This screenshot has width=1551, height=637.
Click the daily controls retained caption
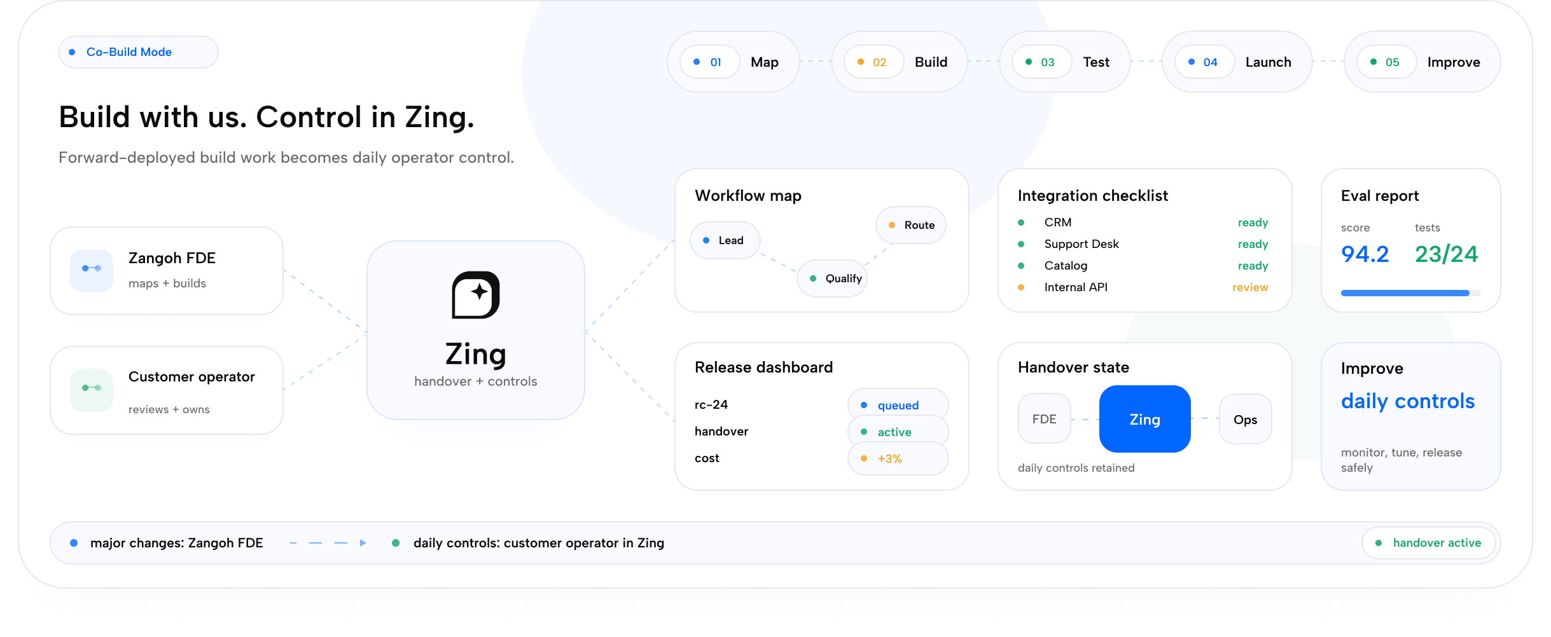[x=1076, y=468]
